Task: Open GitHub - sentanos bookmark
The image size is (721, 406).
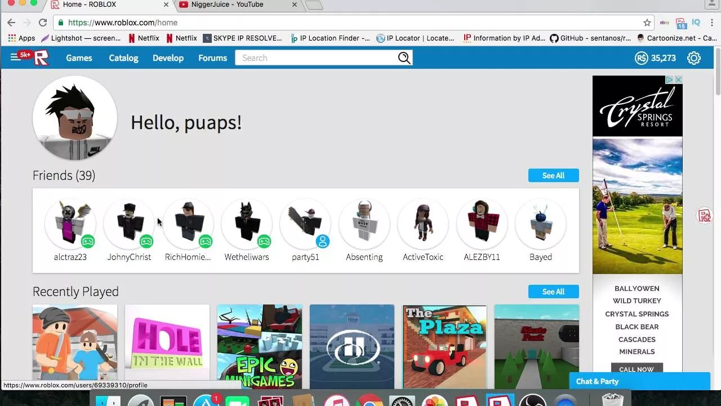Action: [x=590, y=38]
